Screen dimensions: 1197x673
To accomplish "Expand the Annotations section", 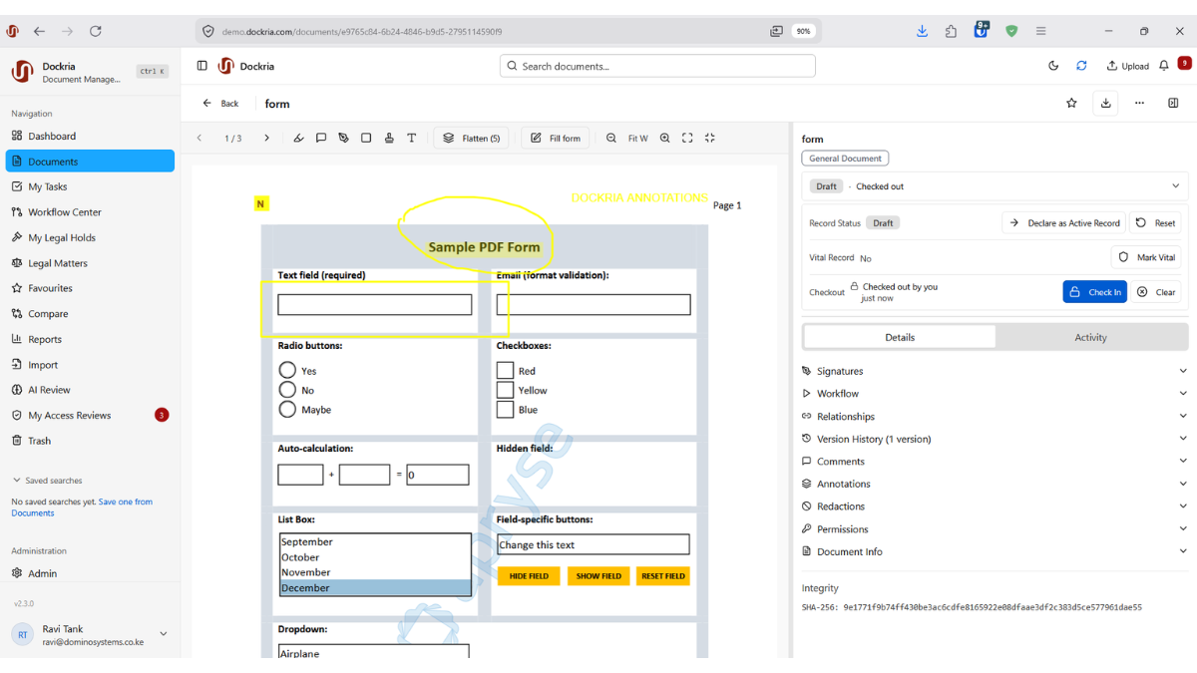I will coord(995,484).
